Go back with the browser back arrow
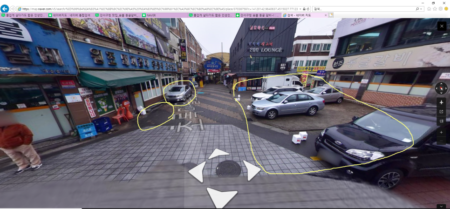This screenshot has height=209, width=450. [5, 8]
